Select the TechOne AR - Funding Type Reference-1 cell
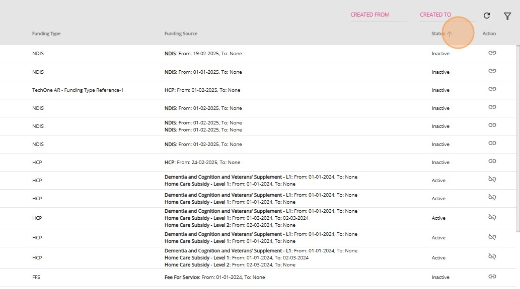Screen dimensions: 520x289 pos(78,90)
